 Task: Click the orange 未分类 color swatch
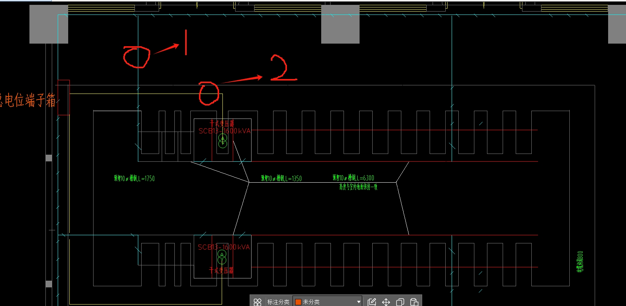tap(298, 302)
